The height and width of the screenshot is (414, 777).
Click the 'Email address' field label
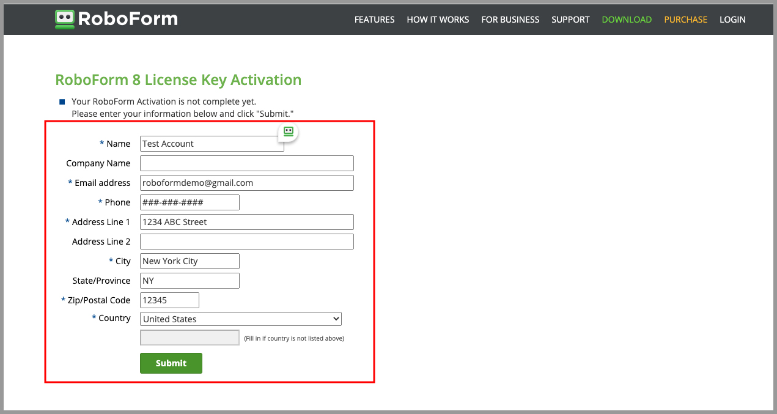tap(102, 183)
